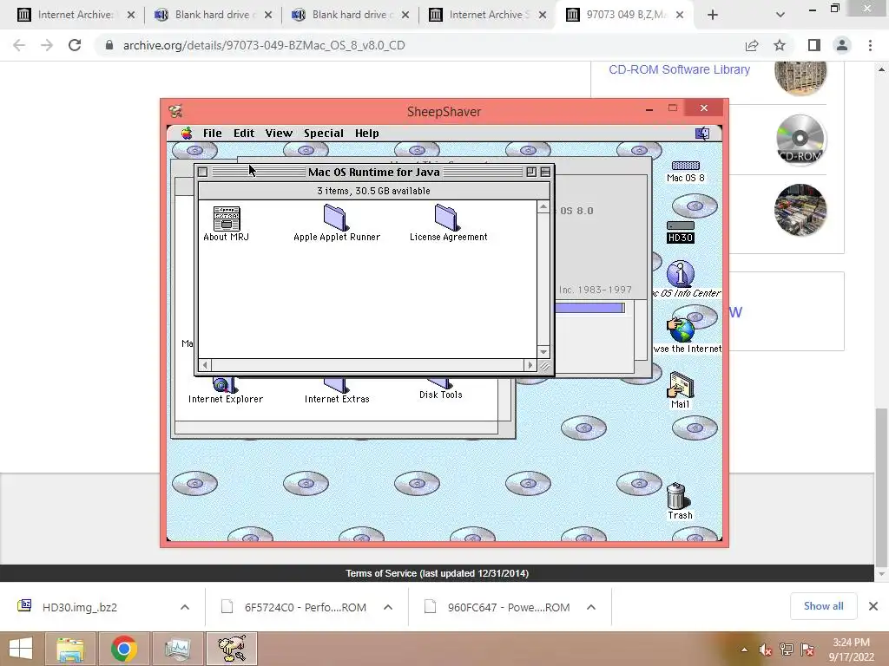Open the About MRJ document icon
This screenshot has height=666, width=889.
pyautogui.click(x=227, y=219)
